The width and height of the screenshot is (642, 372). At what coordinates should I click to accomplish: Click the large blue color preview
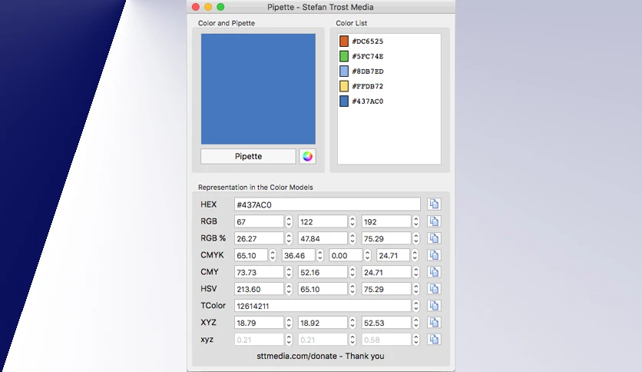(258, 89)
